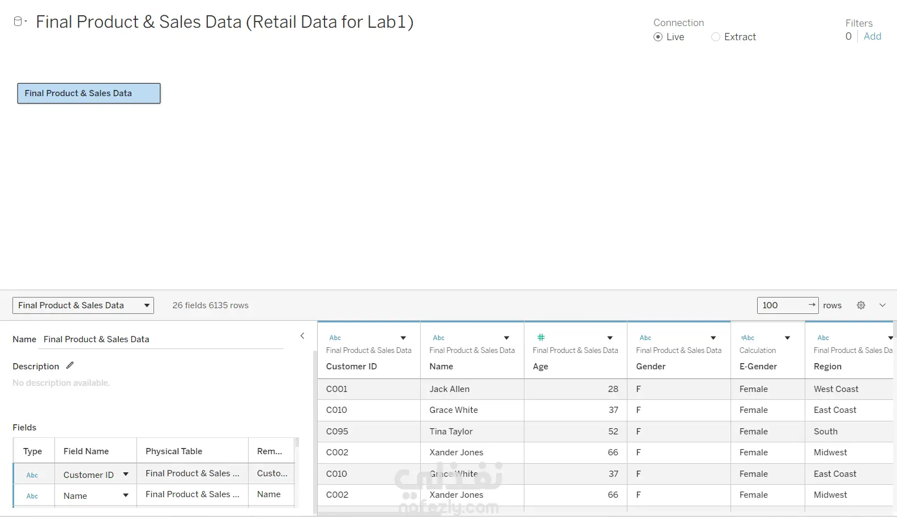Image resolution: width=897 pixels, height=517 pixels.
Task: Add a data source filter
Action: (x=872, y=36)
